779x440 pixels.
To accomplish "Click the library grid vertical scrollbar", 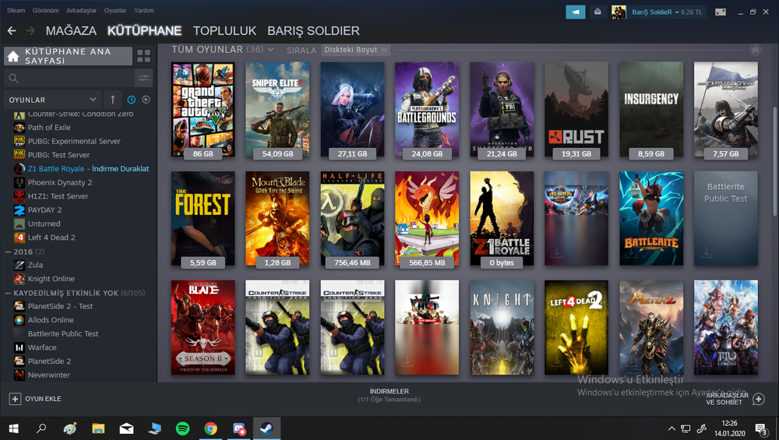I will tap(774, 161).
